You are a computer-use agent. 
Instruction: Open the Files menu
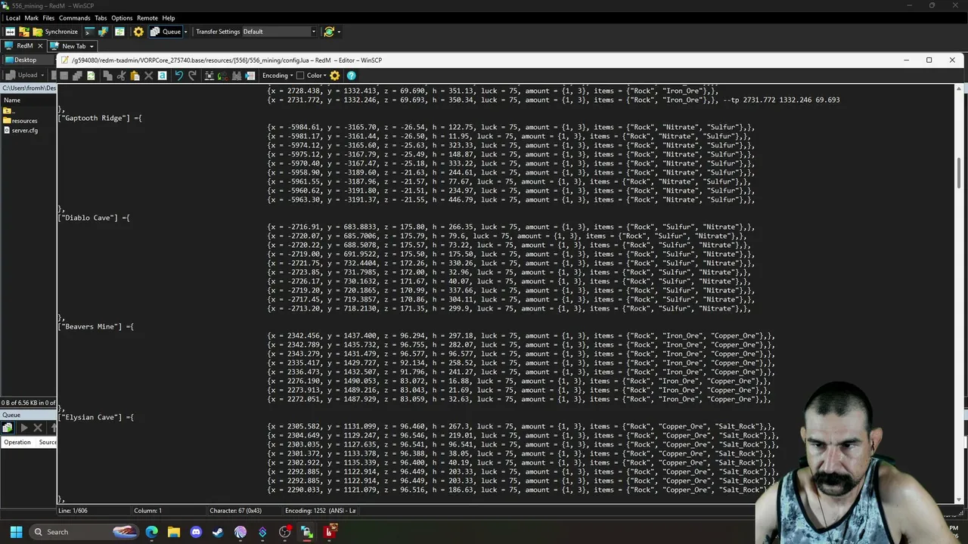(48, 18)
